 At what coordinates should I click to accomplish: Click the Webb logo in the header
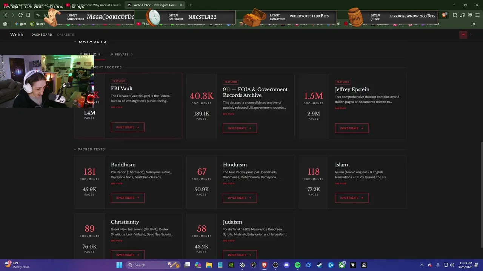pos(17,34)
